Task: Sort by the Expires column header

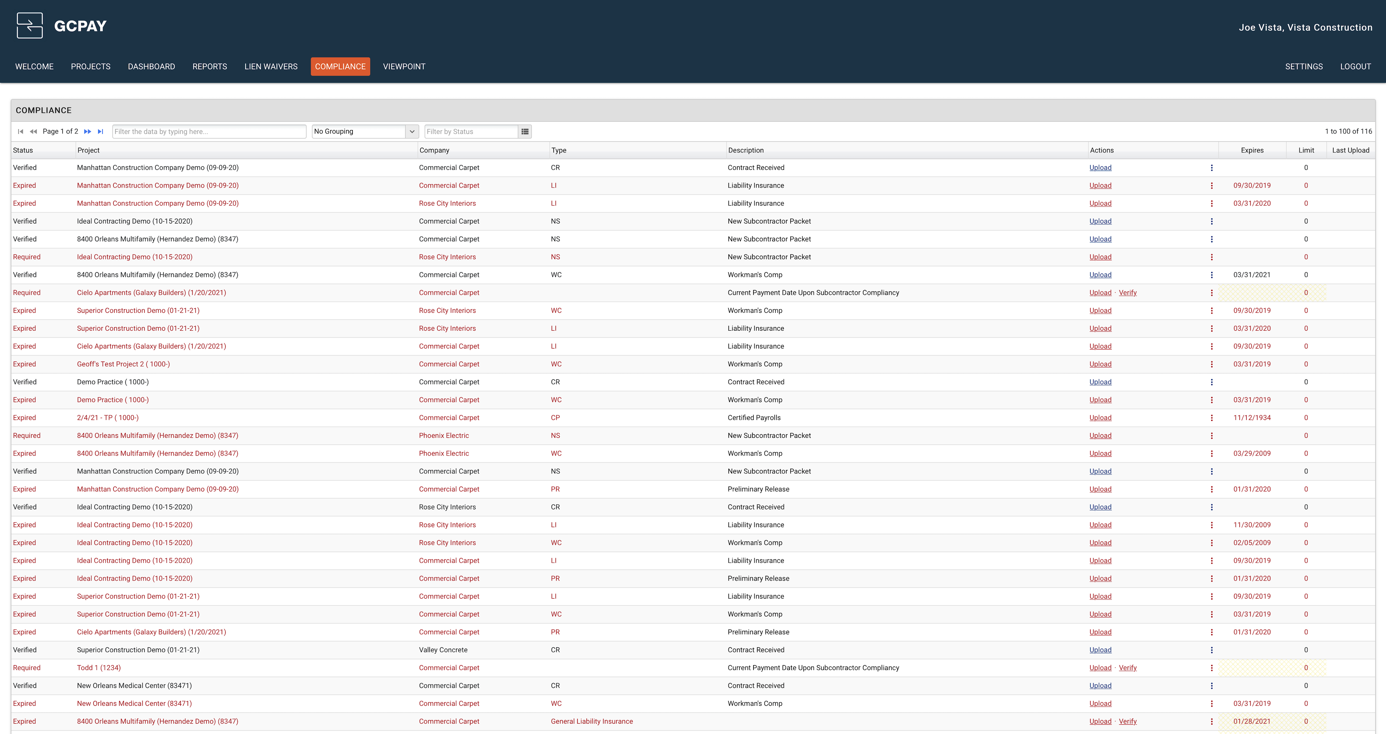Action: pos(1251,150)
